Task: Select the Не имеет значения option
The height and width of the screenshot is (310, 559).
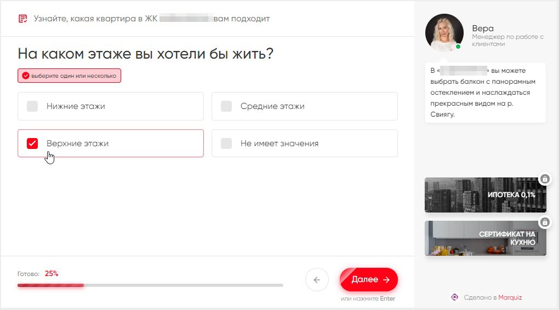Action: 226,143
